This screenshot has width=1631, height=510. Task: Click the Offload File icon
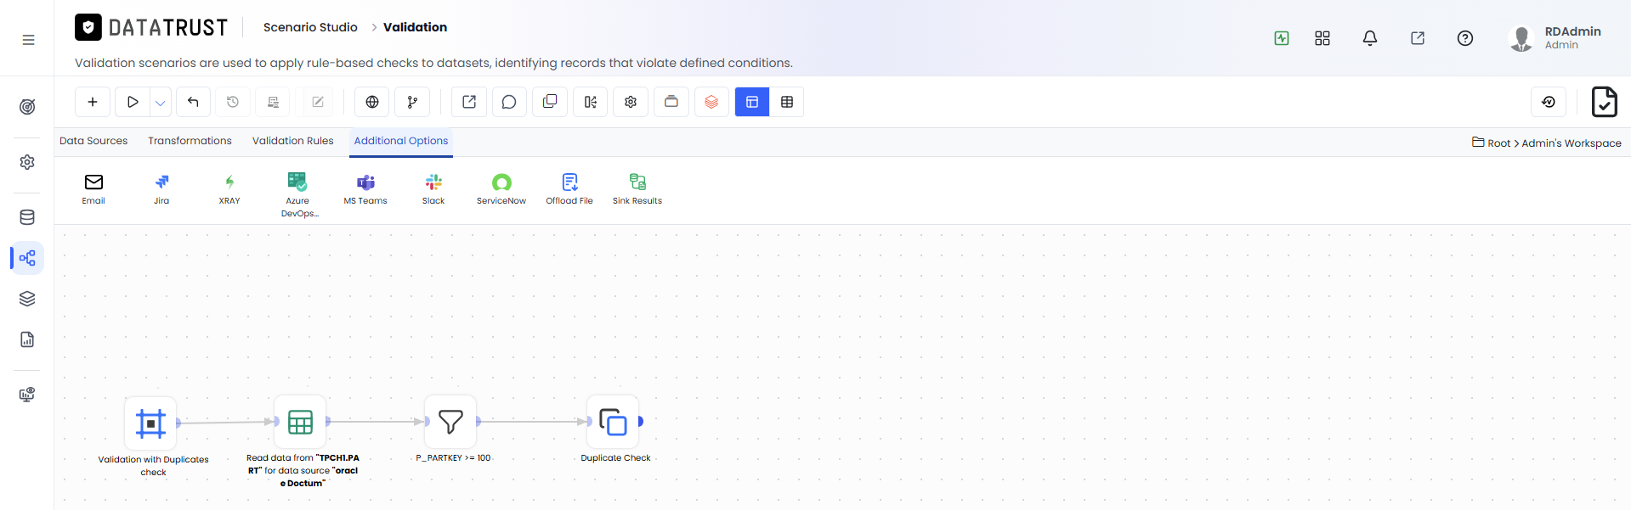click(x=569, y=188)
